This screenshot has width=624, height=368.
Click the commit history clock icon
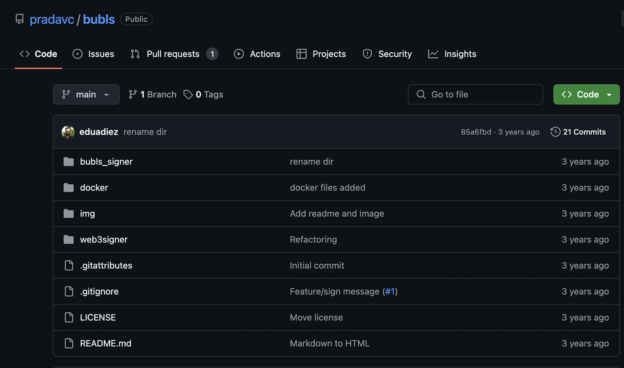[555, 132]
